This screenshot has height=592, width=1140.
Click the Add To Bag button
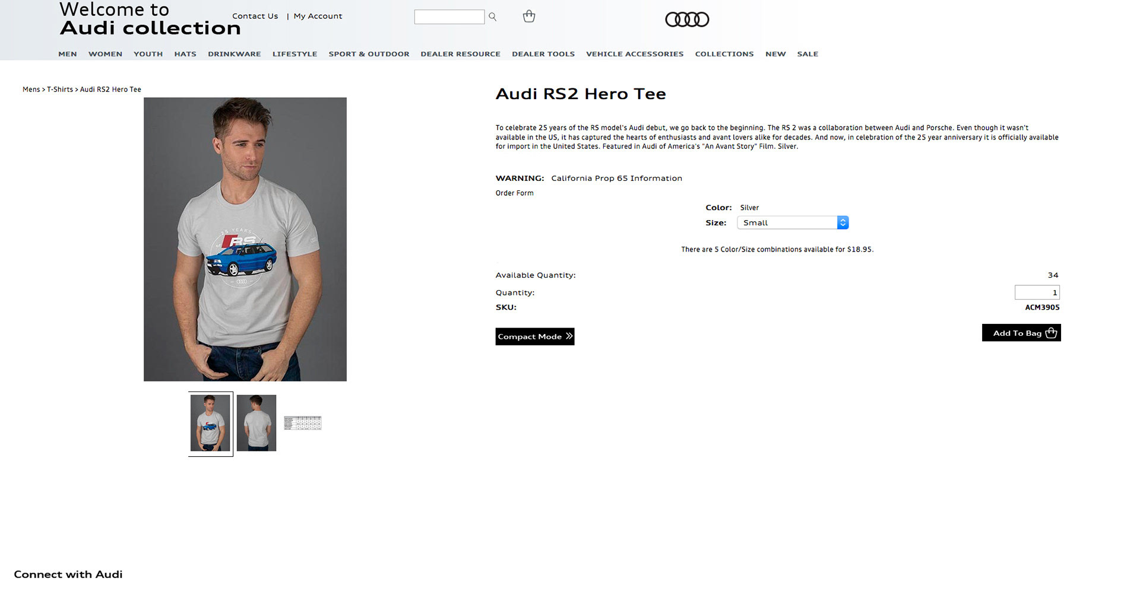[1021, 333]
